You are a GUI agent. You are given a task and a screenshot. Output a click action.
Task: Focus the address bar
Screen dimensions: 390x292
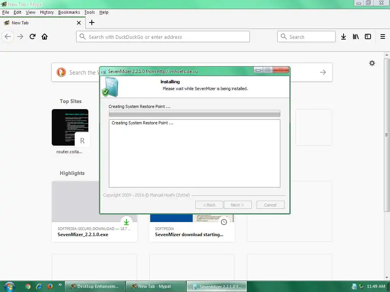click(163, 37)
